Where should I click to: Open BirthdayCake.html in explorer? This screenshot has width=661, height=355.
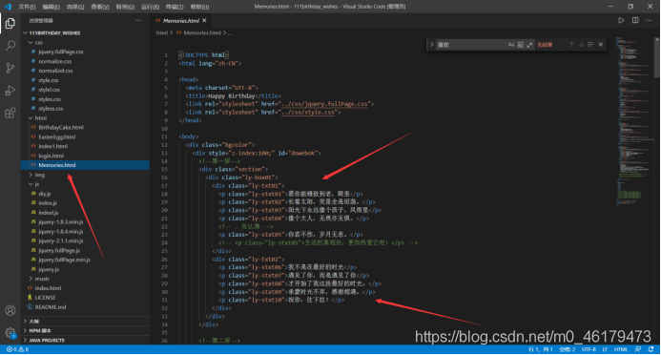(x=61, y=127)
